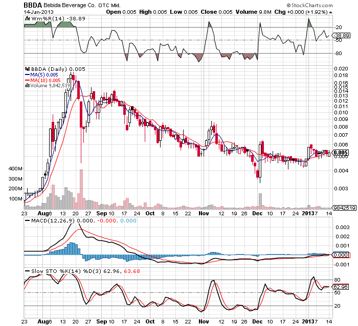
Task: Click the Bebida Beverage Co. company name
Action: [x=70, y=5]
